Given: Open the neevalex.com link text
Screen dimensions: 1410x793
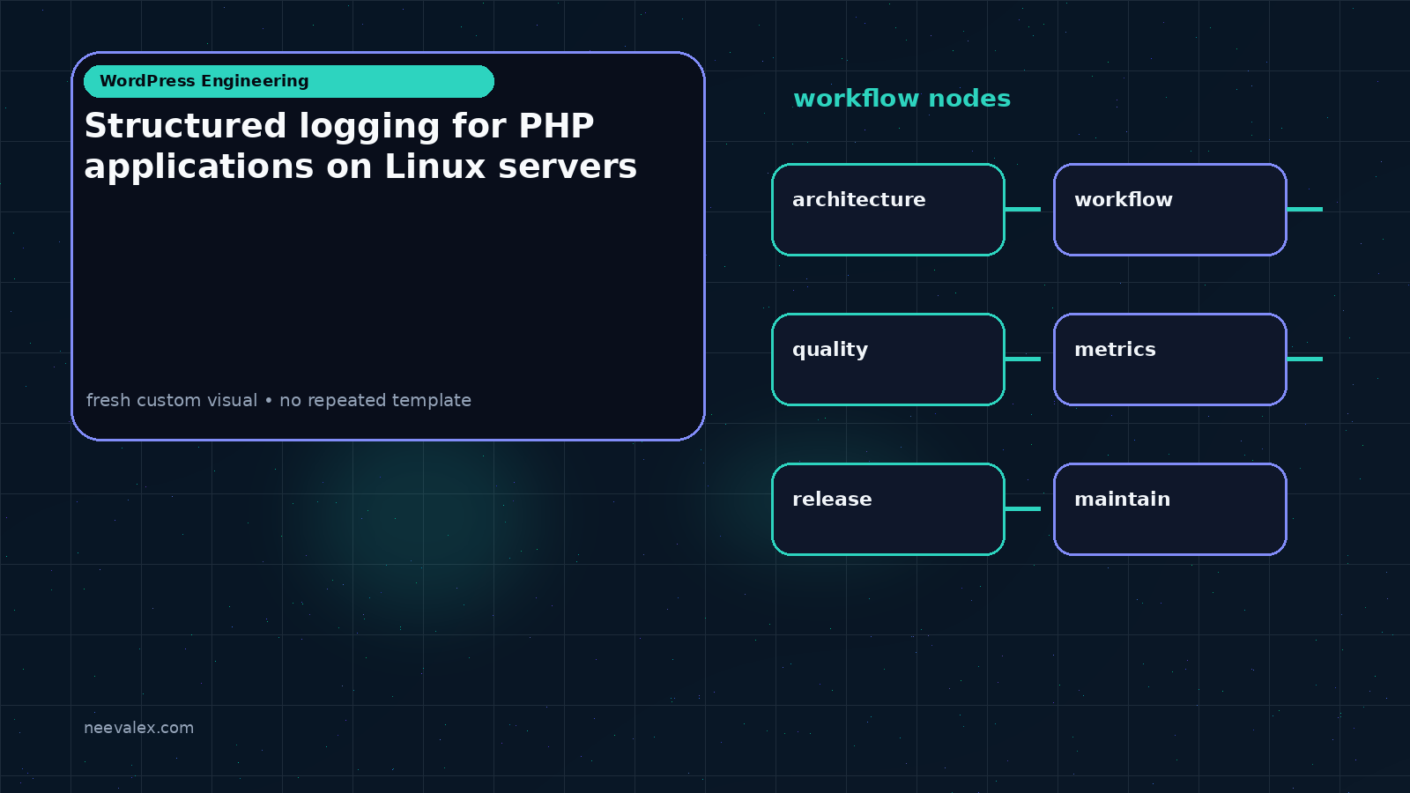Looking at the screenshot, I should (x=138, y=728).
